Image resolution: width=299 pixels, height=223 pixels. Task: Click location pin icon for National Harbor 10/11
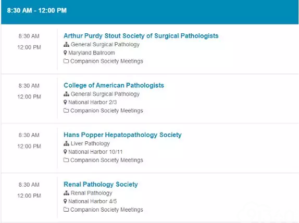click(65, 152)
